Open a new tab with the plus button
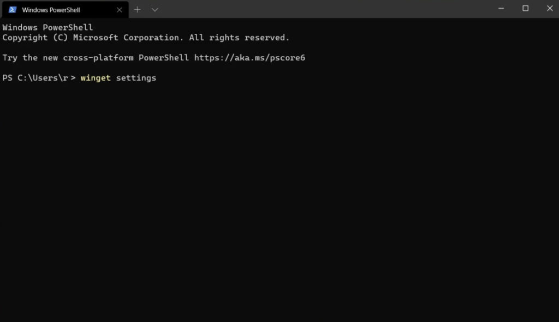 point(137,9)
